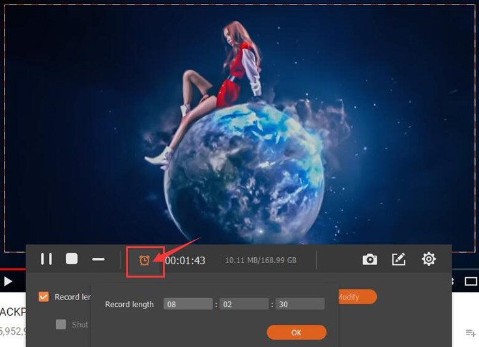Image resolution: width=479 pixels, height=347 pixels.
Task: Click the recorded video preview area
Action: tap(240, 127)
